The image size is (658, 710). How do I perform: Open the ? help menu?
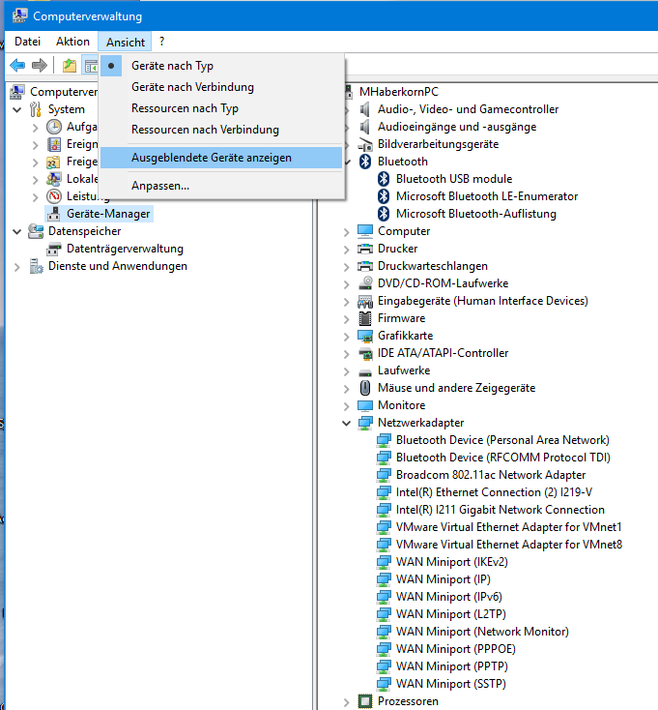click(162, 42)
